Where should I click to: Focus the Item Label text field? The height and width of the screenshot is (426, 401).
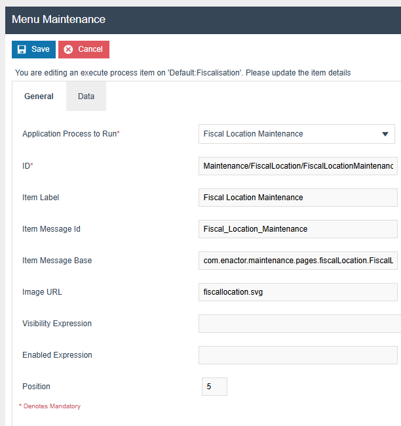[297, 198]
